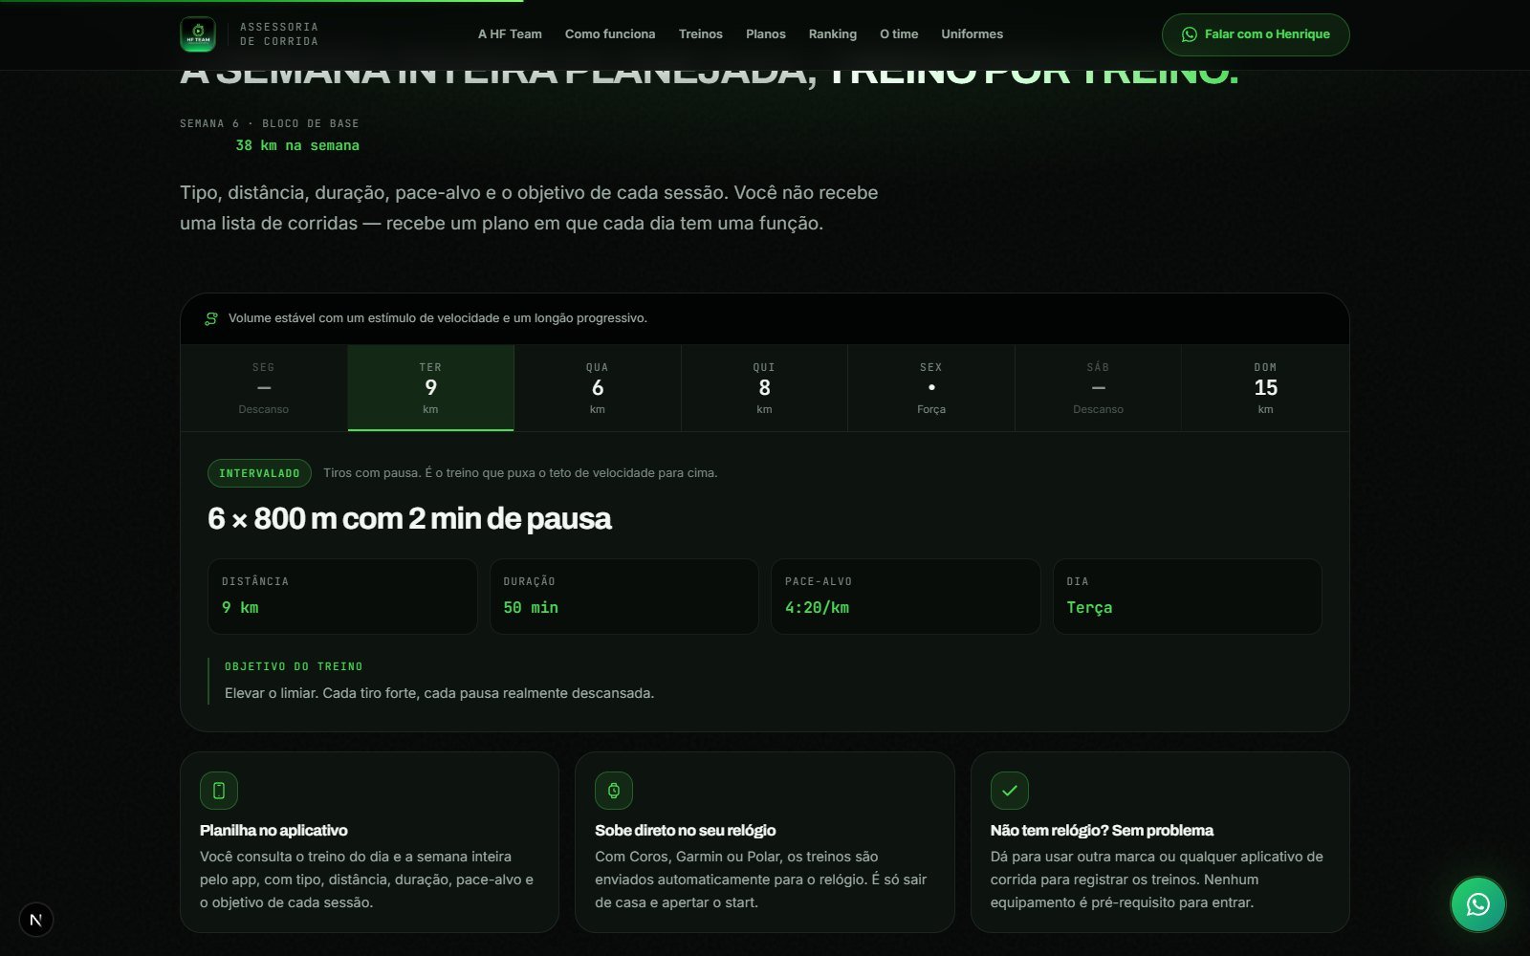Open the Como funciona nav link
Viewport: 1530px width, 956px height.
point(610,34)
